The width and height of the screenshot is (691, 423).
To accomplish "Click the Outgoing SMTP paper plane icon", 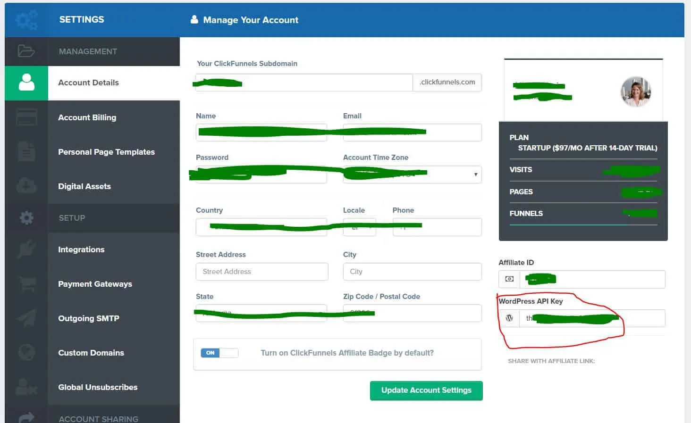I will click(x=26, y=318).
